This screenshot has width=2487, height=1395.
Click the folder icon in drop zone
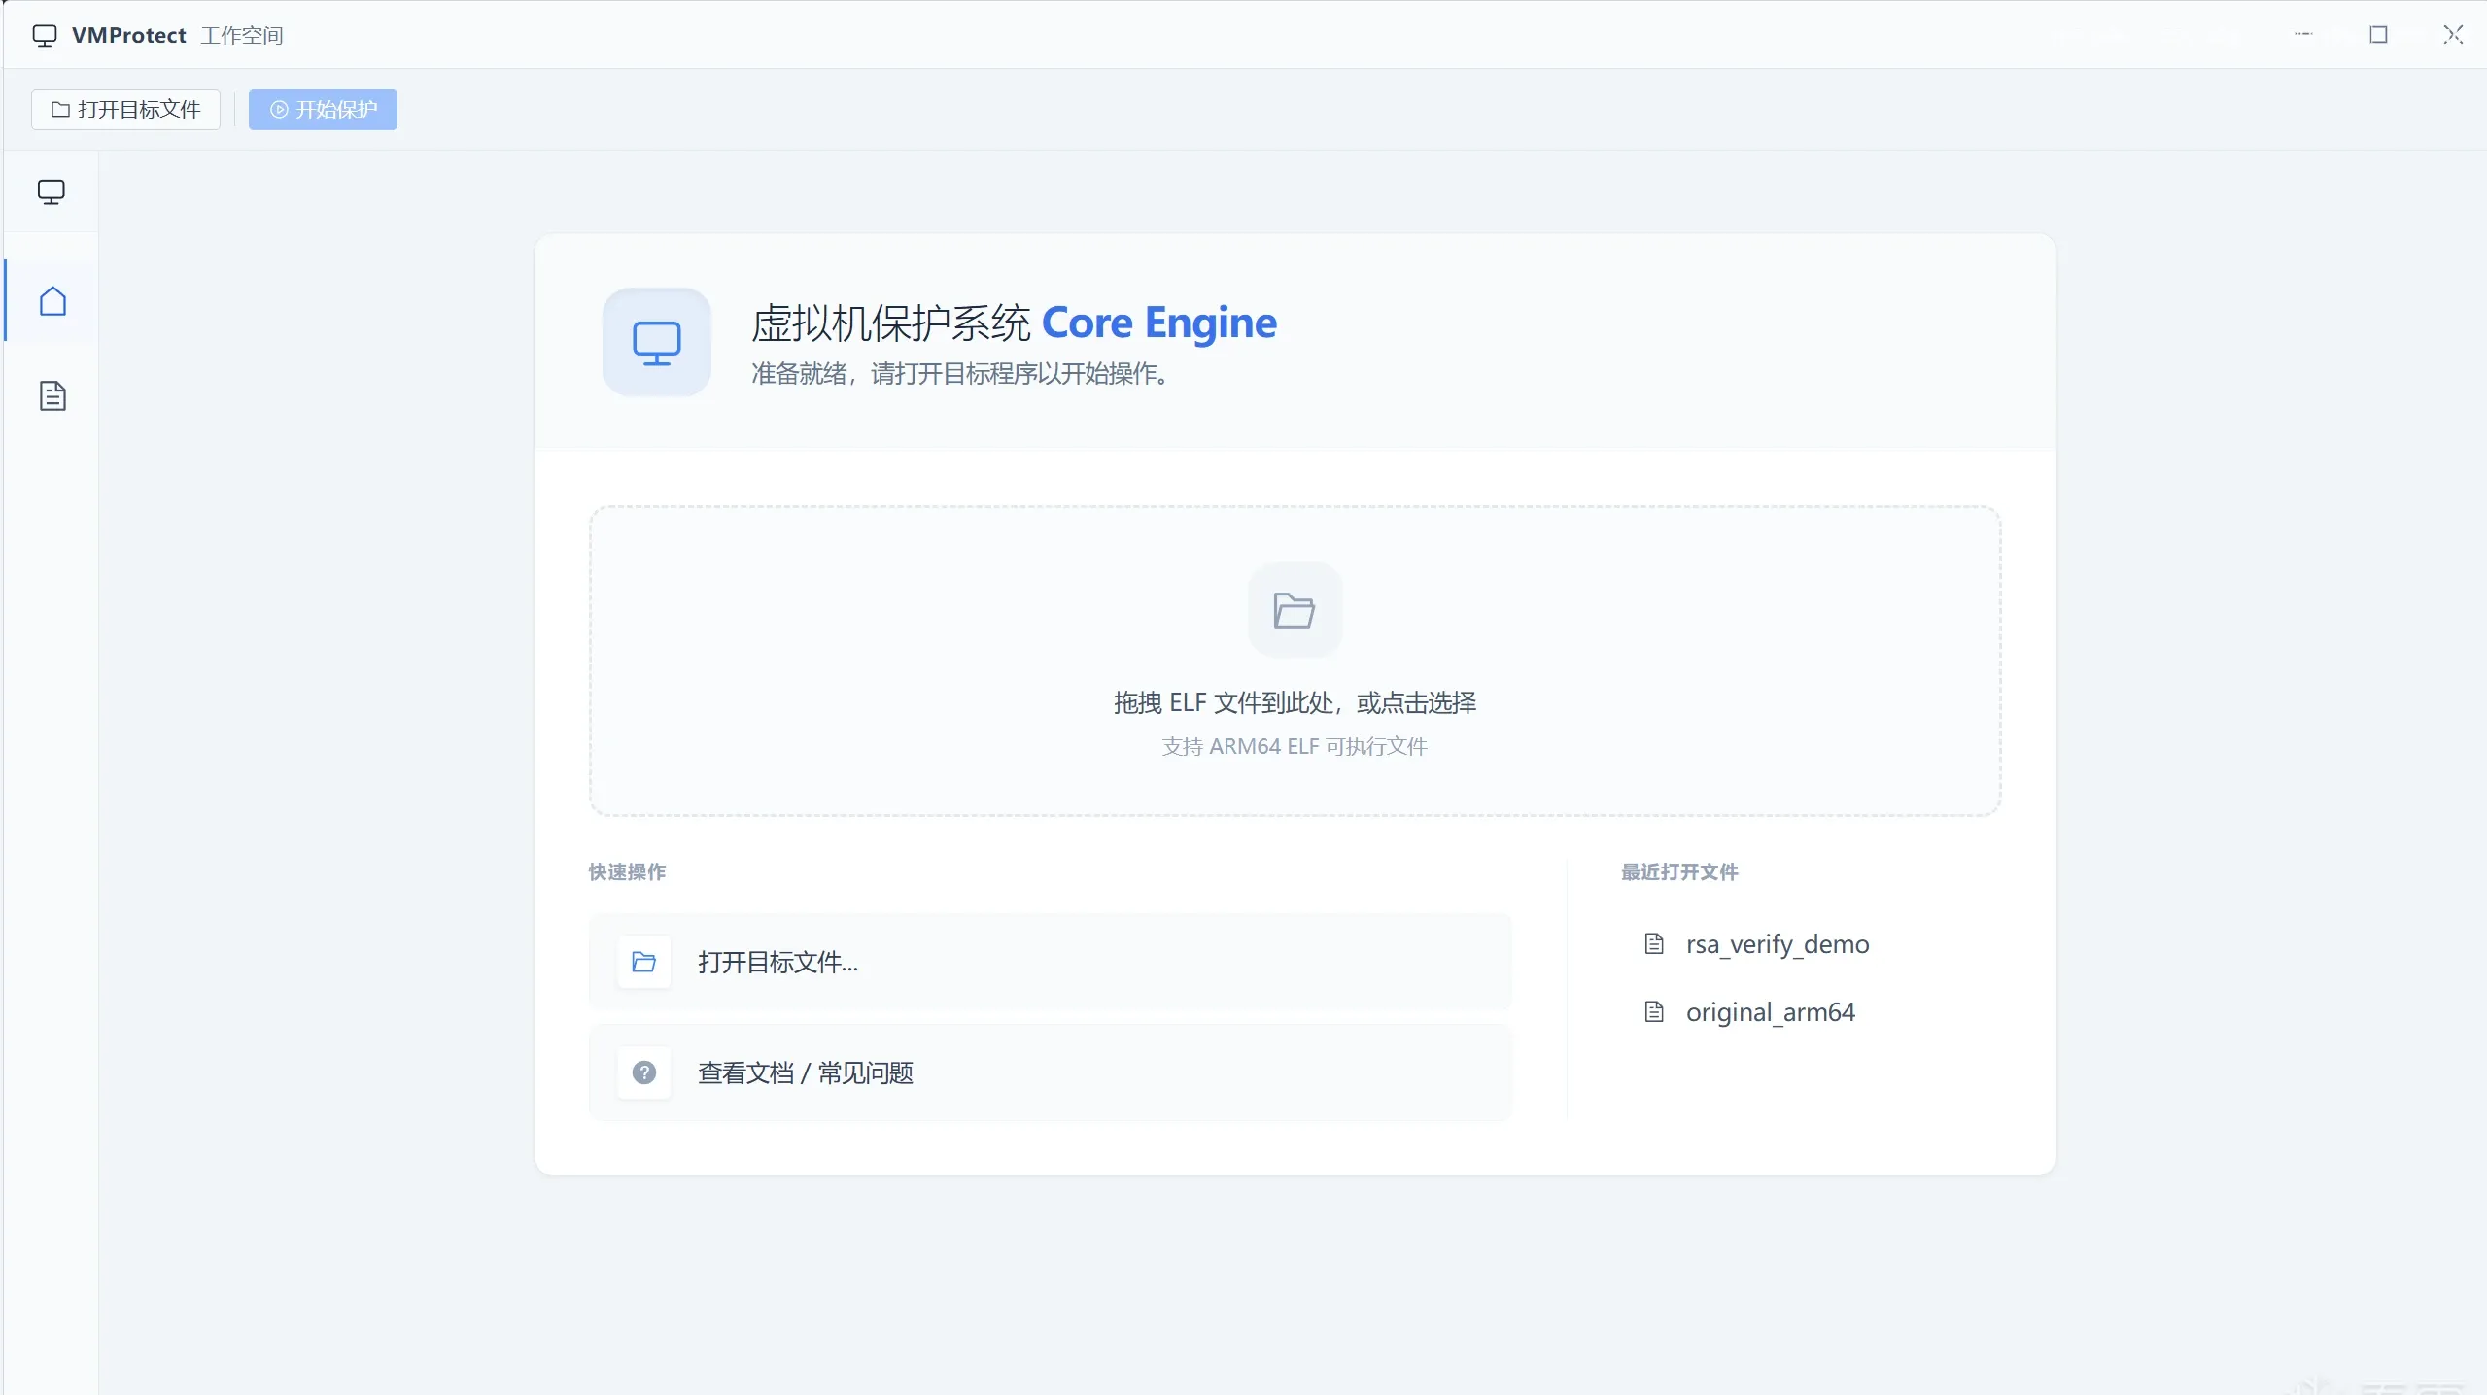pos(1295,610)
